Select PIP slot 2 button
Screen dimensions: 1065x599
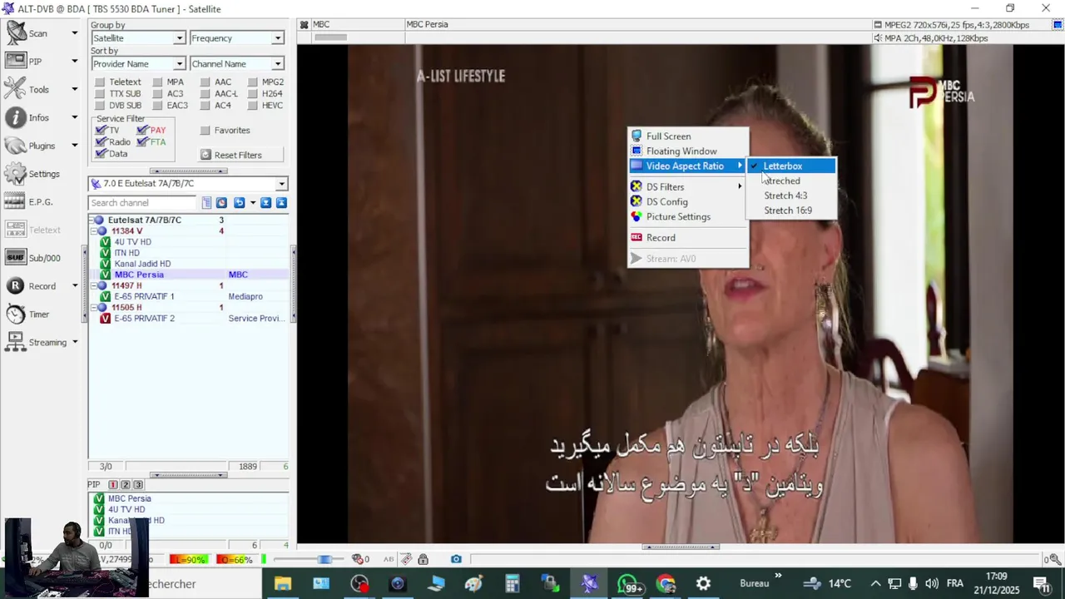126,485
